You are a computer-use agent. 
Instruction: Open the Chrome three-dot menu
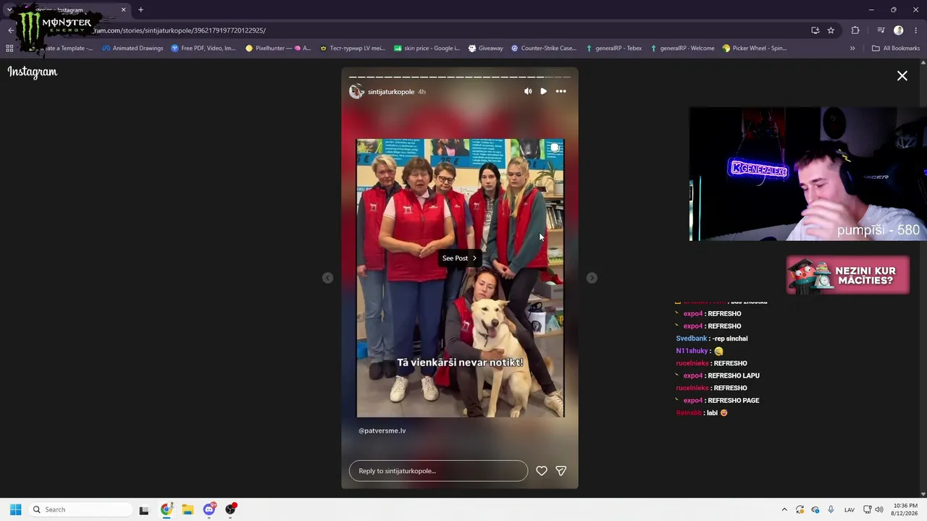[x=916, y=30]
